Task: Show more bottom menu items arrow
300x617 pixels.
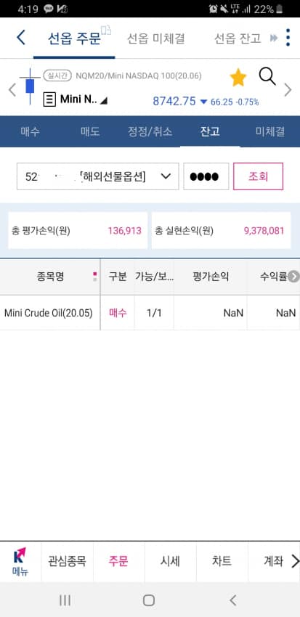Action: tap(295, 561)
